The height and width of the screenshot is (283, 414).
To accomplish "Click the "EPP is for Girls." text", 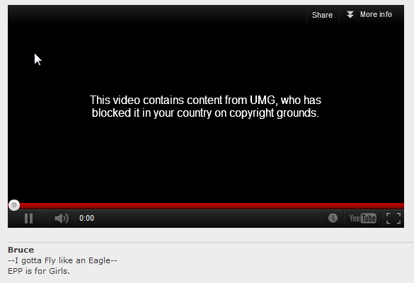I will tap(39, 271).
